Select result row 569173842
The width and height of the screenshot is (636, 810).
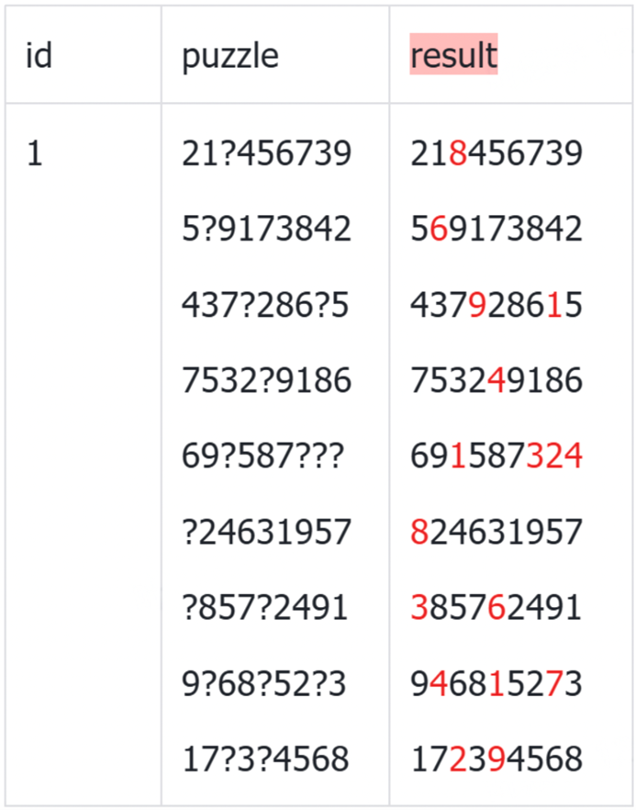click(x=496, y=229)
